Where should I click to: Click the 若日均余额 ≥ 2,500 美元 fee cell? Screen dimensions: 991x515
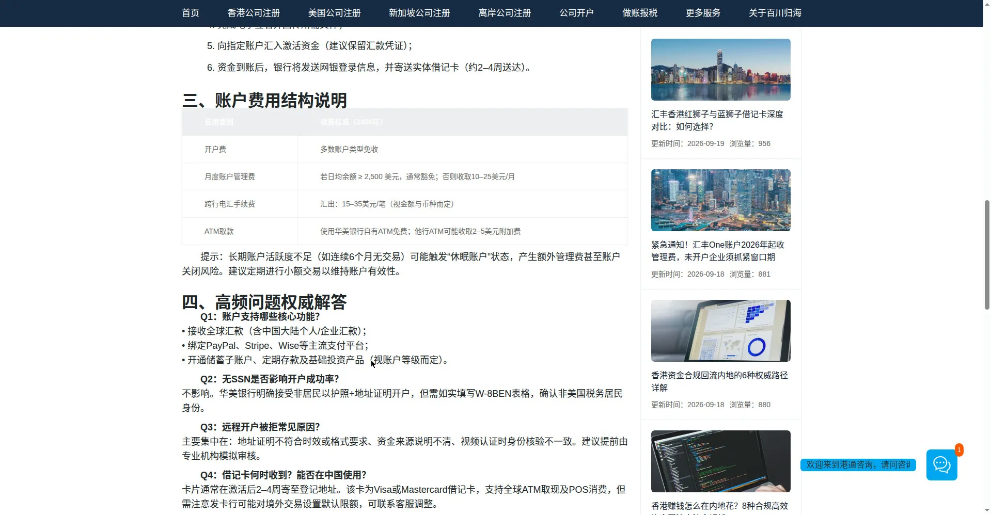pos(462,176)
